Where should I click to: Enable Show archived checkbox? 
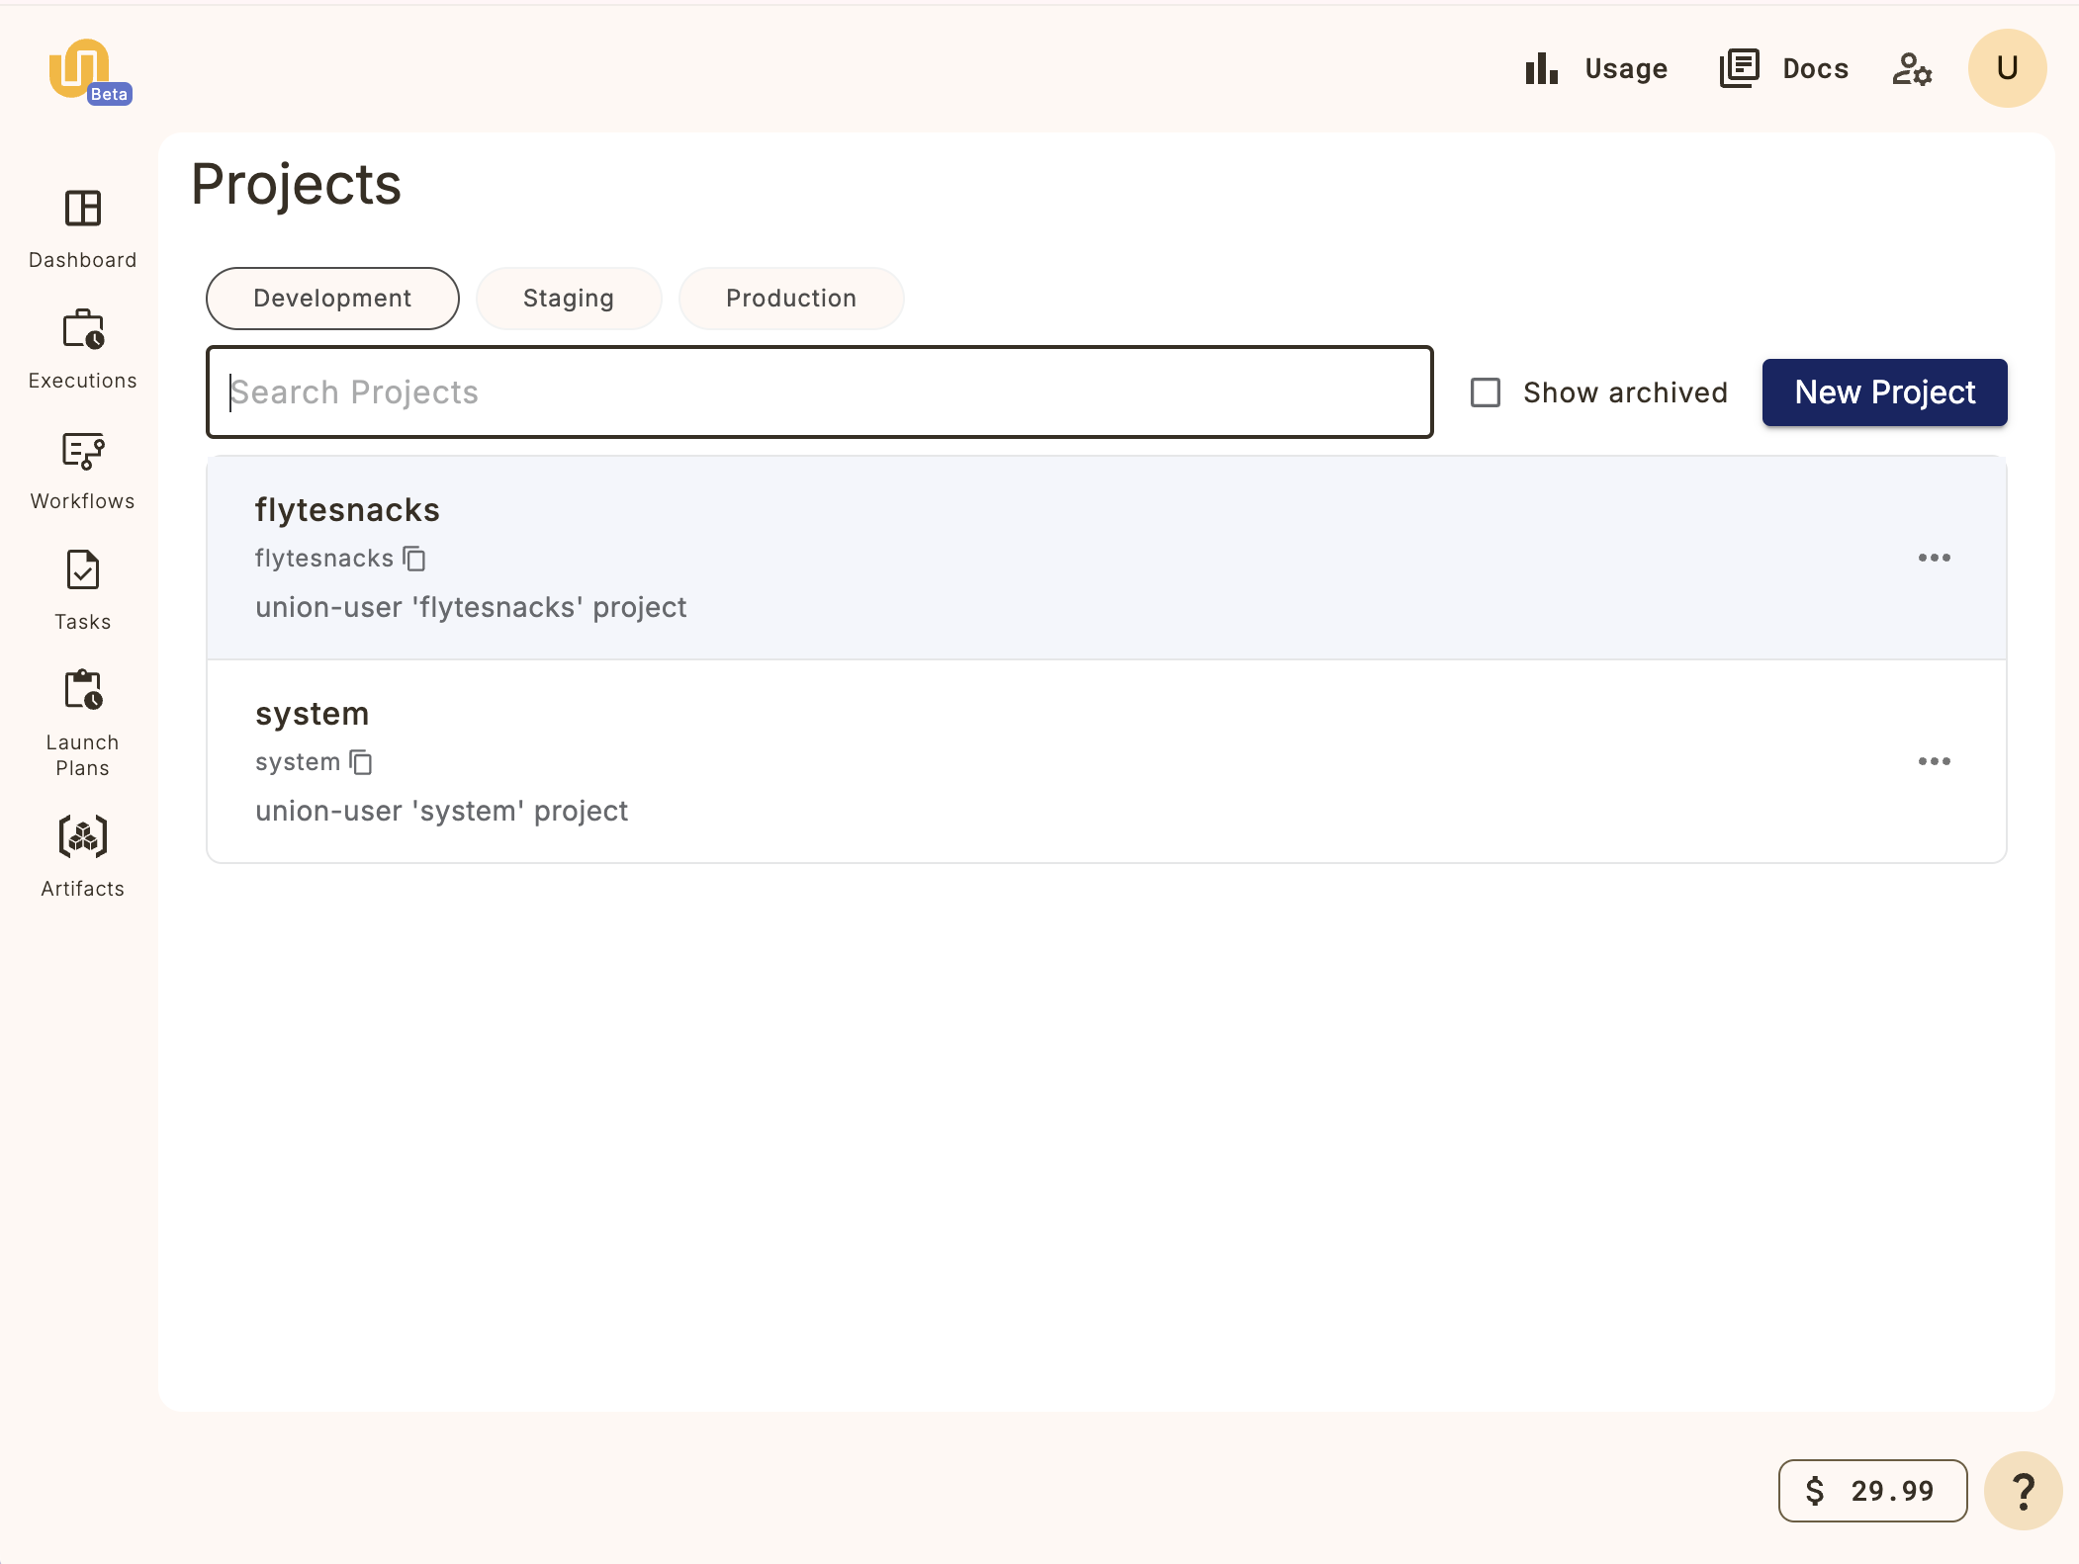point(1484,391)
